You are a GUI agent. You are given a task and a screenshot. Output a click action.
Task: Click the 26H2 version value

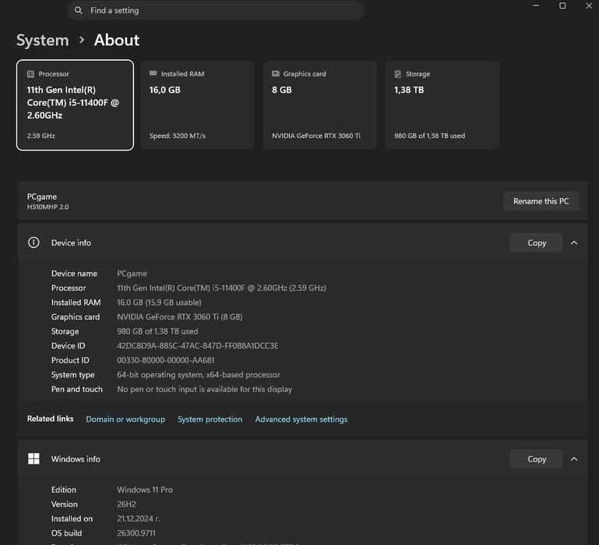126,504
